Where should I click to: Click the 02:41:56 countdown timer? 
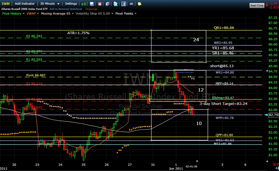click(191, 167)
